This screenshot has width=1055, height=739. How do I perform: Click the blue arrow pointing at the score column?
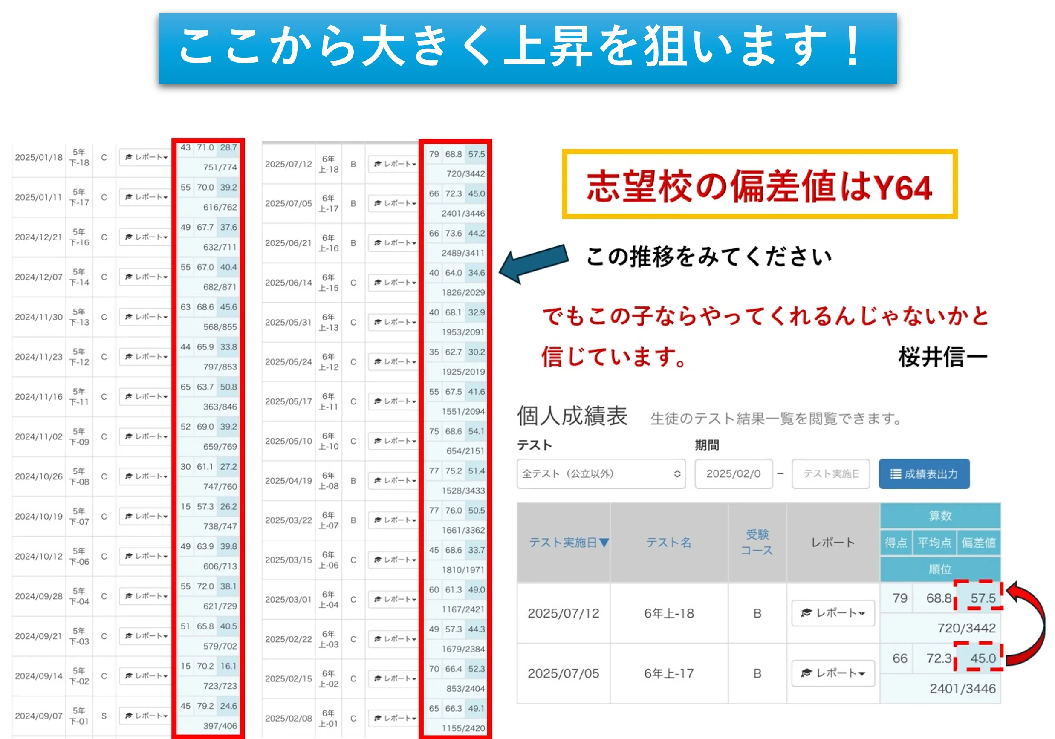533,263
